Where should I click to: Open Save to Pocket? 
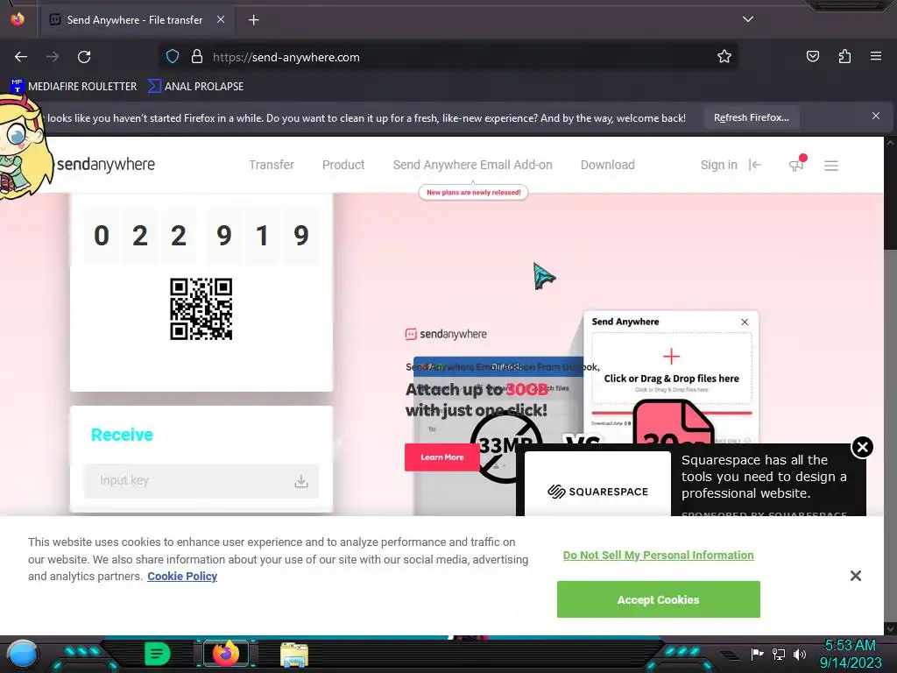click(812, 56)
